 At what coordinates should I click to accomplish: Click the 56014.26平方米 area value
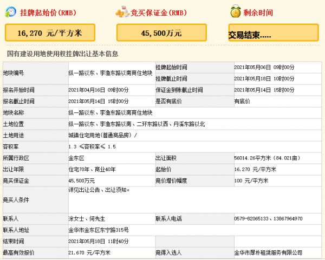(x=267, y=158)
